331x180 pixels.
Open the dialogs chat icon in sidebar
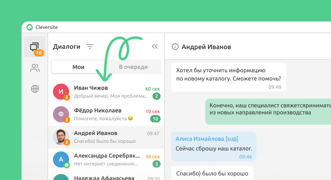(x=34, y=47)
